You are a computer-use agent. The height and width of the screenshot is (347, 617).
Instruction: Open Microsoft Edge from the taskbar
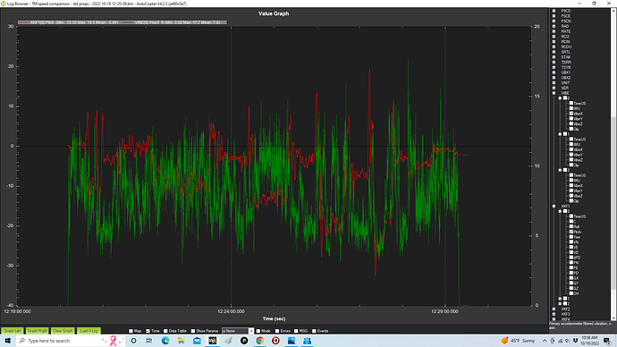coord(165,341)
